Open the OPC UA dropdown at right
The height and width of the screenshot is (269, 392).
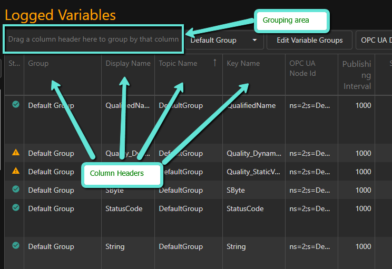pyautogui.click(x=374, y=40)
